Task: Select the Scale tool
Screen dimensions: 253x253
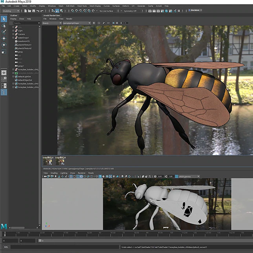Action: click(x=4, y=51)
